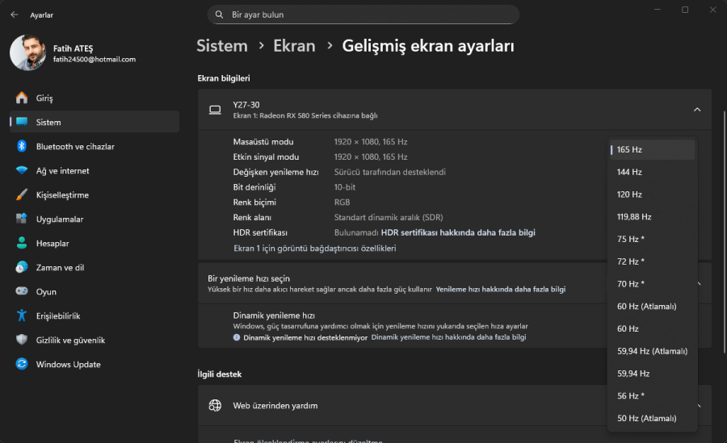Open Windows Update in the sidebar
The height and width of the screenshot is (443, 727).
68,365
